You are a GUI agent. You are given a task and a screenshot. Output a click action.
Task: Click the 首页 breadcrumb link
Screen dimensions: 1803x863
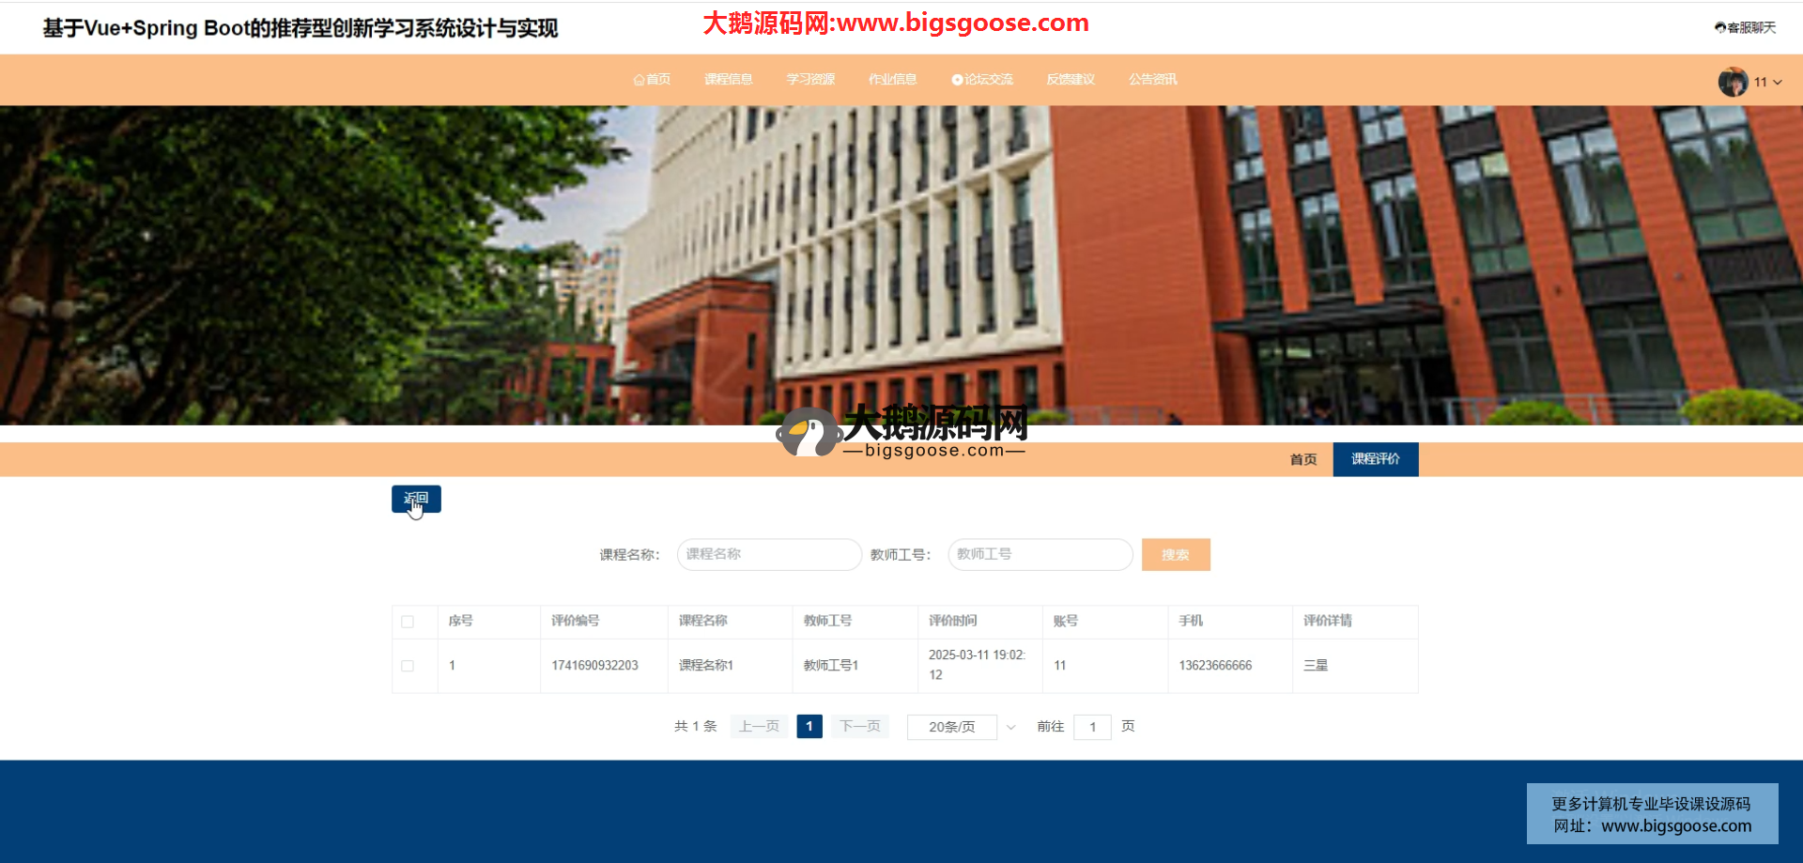coord(1302,459)
